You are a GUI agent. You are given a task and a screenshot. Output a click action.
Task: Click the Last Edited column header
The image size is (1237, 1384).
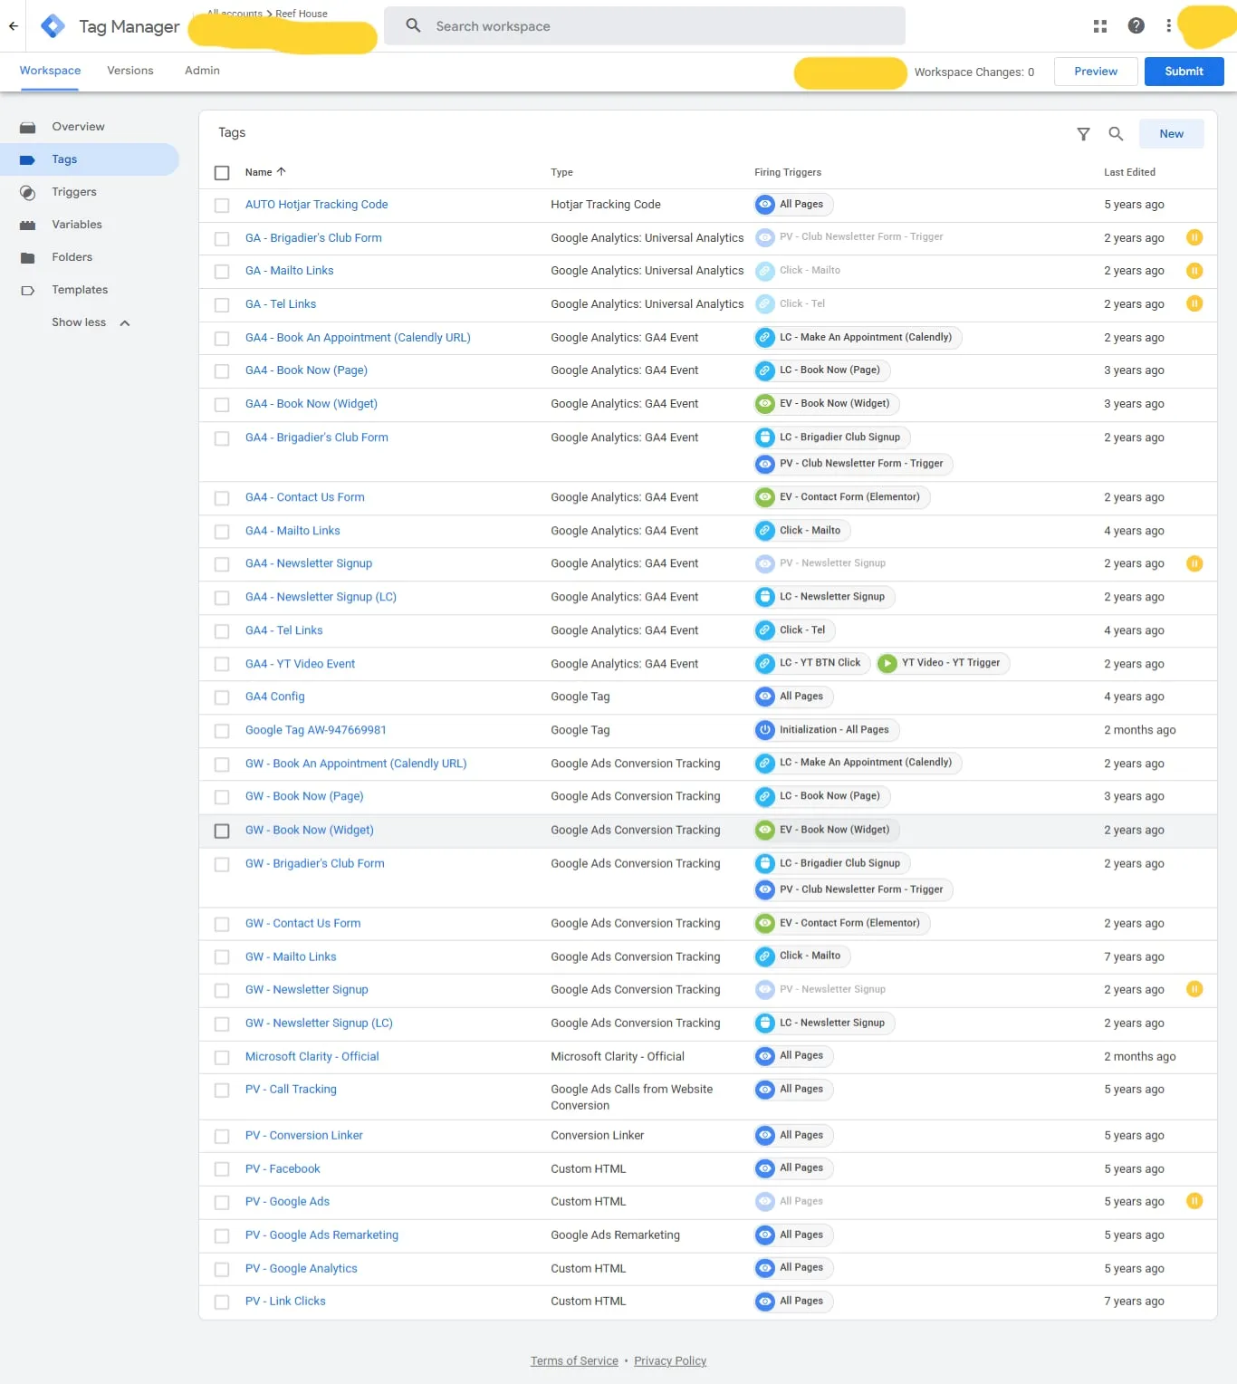1129,172
